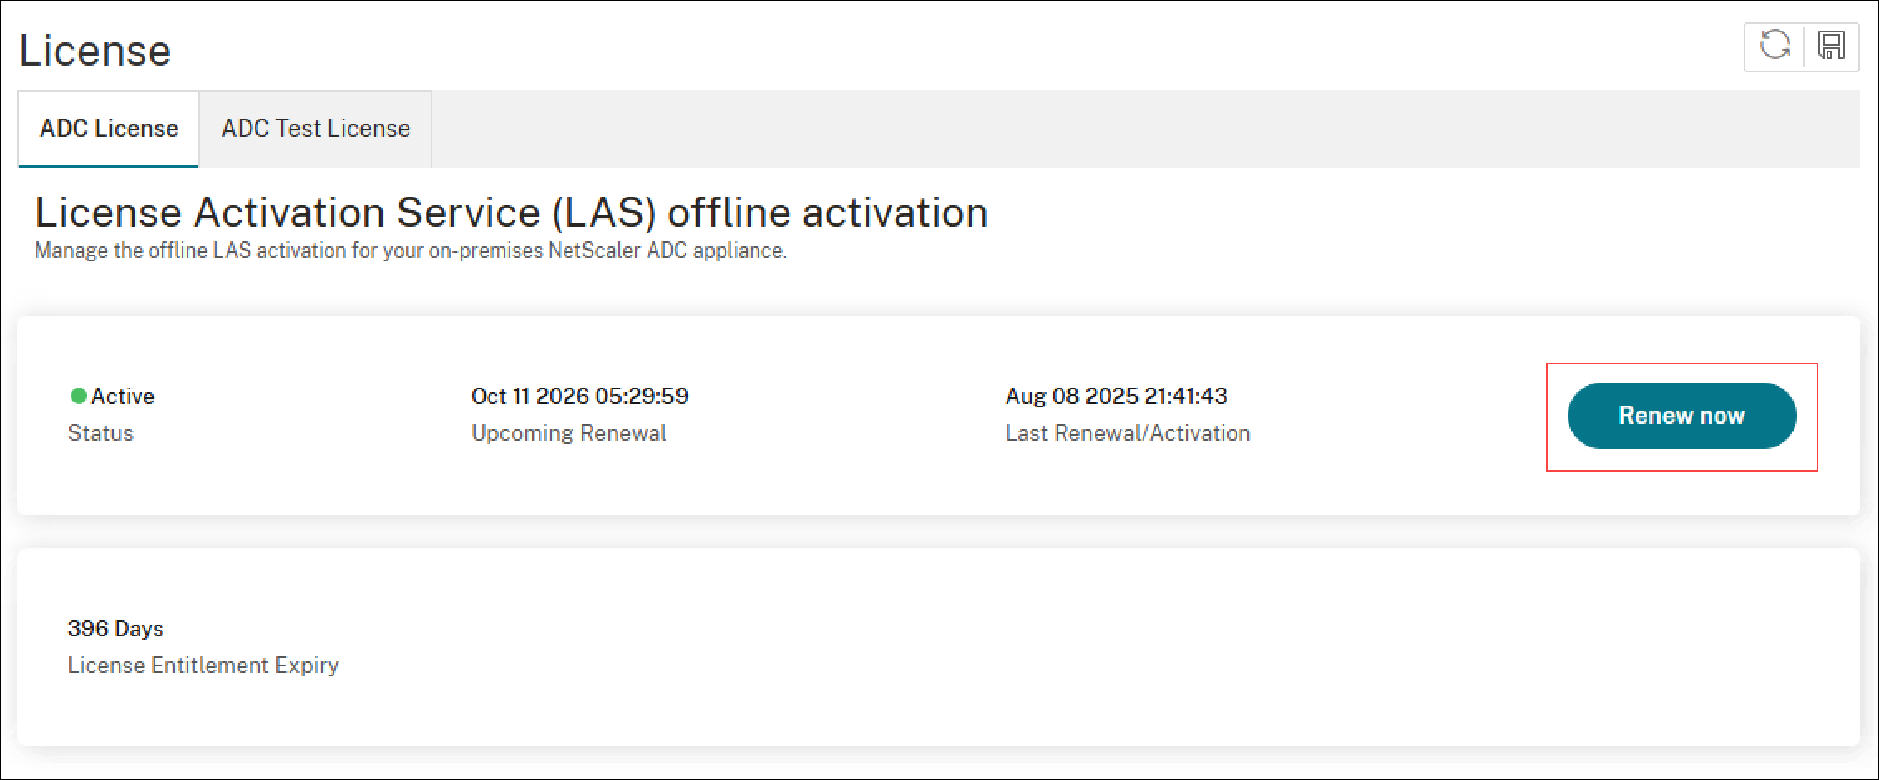Select the License page heading
Screen dimensions: 1879x780
[x=95, y=51]
